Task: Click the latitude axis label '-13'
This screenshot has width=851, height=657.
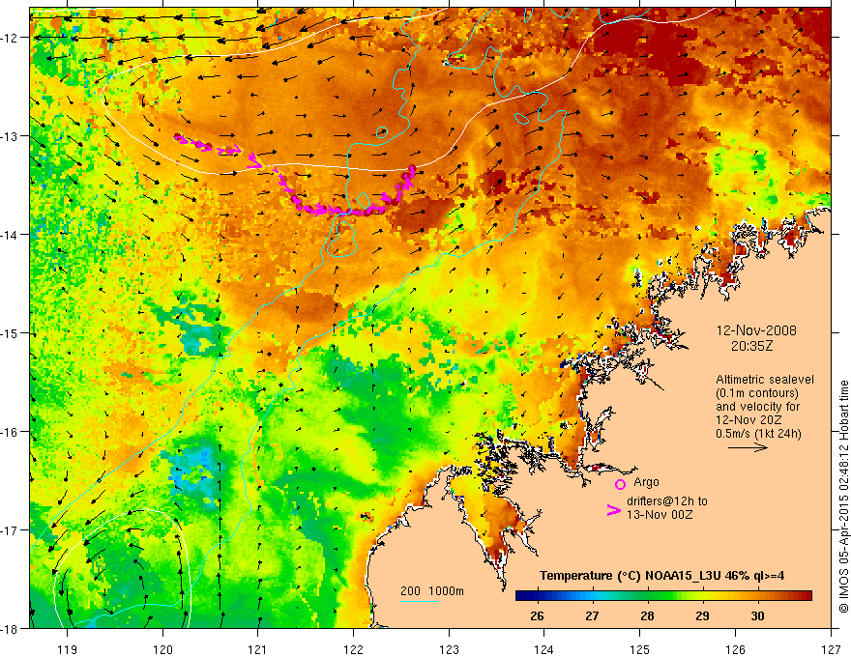Action: (x=11, y=136)
